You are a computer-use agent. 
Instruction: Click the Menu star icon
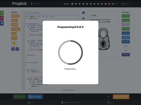tap(29, 102)
